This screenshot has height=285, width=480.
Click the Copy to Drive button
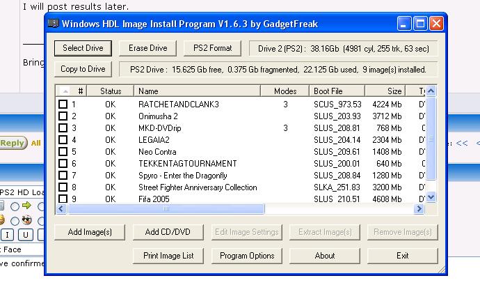pos(83,69)
